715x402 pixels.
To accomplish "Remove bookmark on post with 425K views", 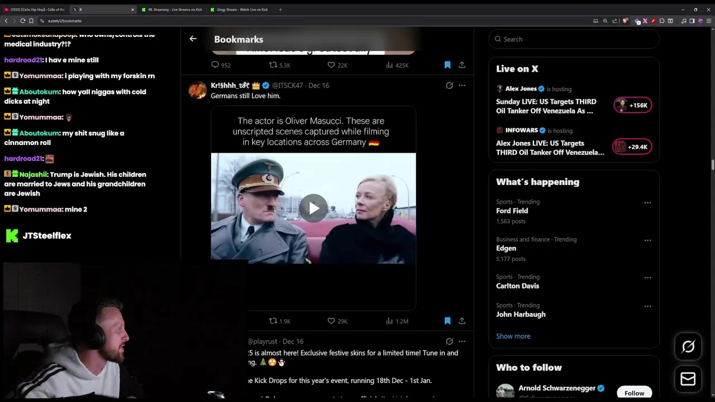I will (x=447, y=65).
